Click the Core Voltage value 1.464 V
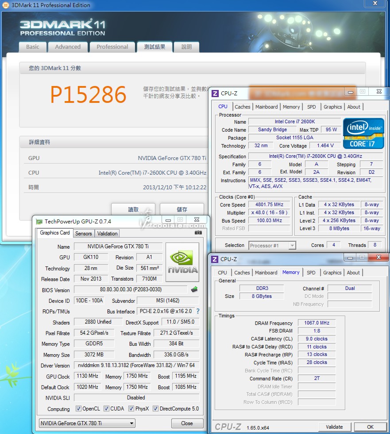This screenshot has width=390, height=434. tap(325, 145)
